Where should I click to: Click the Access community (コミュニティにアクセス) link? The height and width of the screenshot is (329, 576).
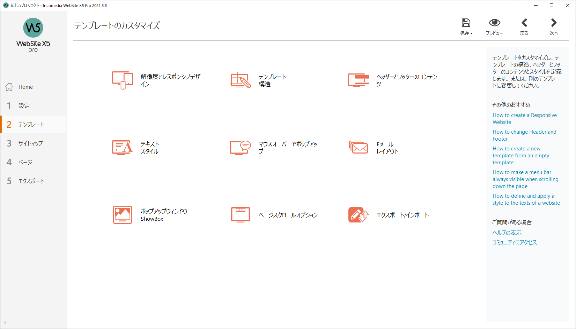pyautogui.click(x=514, y=242)
